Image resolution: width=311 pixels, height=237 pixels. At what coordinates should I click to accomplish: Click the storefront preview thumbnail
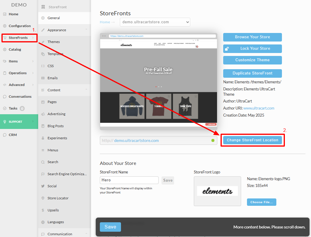(x=159, y=82)
